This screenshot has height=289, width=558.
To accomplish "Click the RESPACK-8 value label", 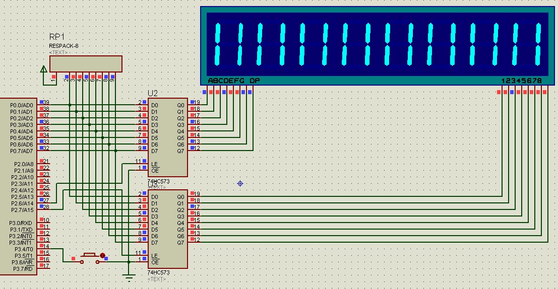I will pyautogui.click(x=64, y=46).
